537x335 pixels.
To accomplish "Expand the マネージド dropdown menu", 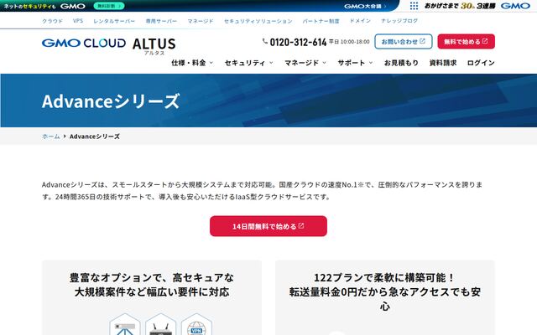I will [x=305, y=63].
